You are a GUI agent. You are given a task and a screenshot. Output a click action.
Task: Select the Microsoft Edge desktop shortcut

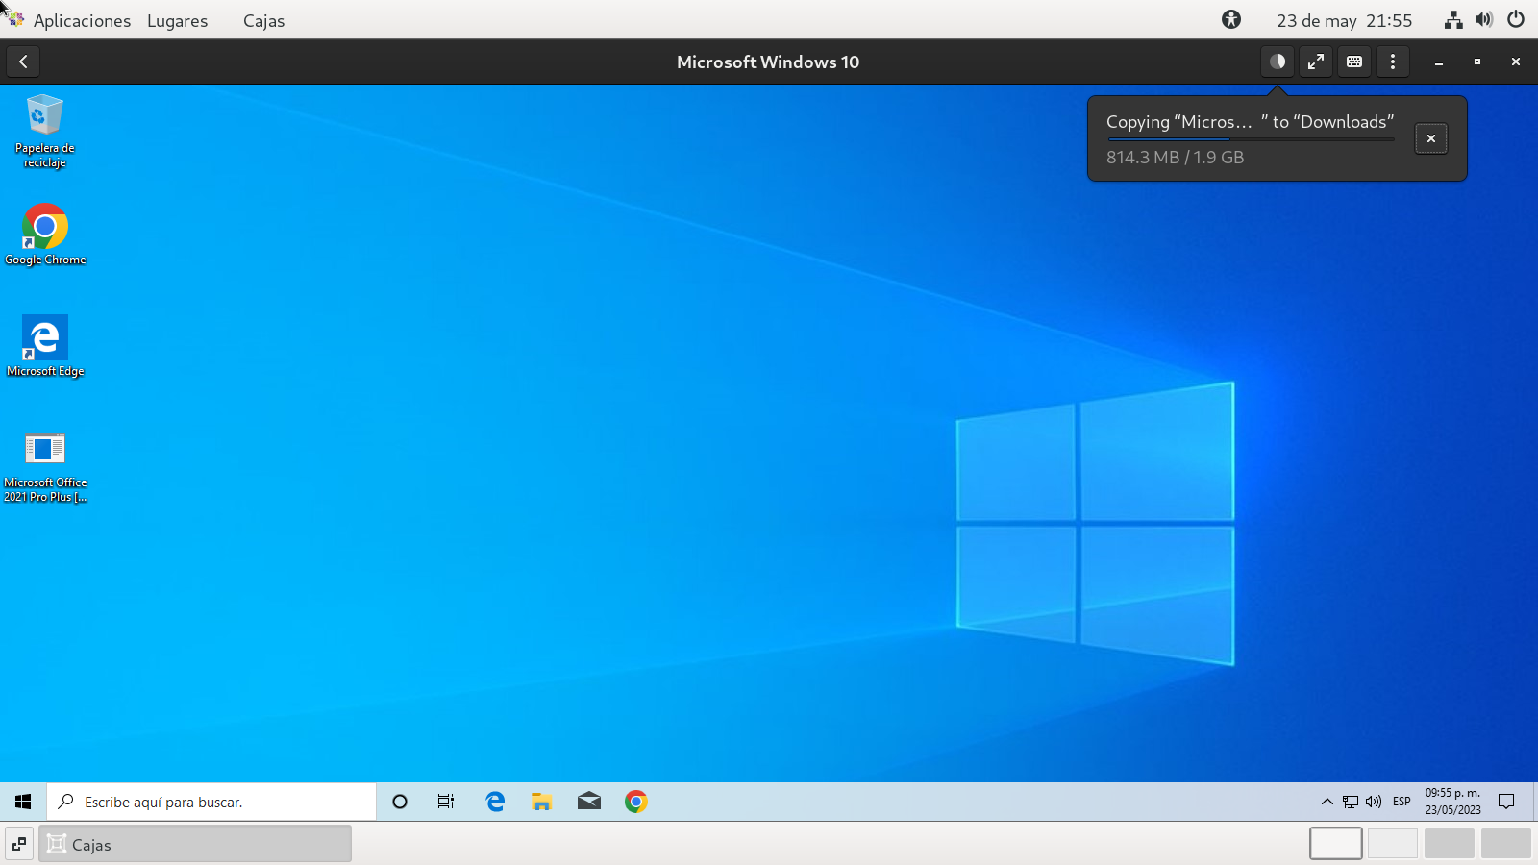click(45, 345)
